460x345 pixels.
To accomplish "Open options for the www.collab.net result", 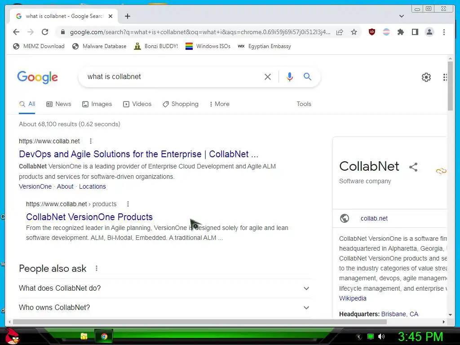I will point(91,141).
